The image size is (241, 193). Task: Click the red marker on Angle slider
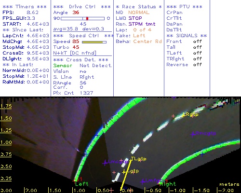coord(87,18)
